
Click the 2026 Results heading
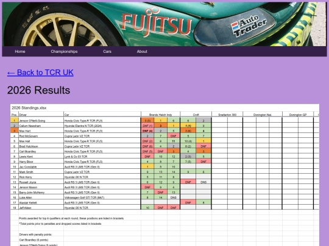point(38,90)
